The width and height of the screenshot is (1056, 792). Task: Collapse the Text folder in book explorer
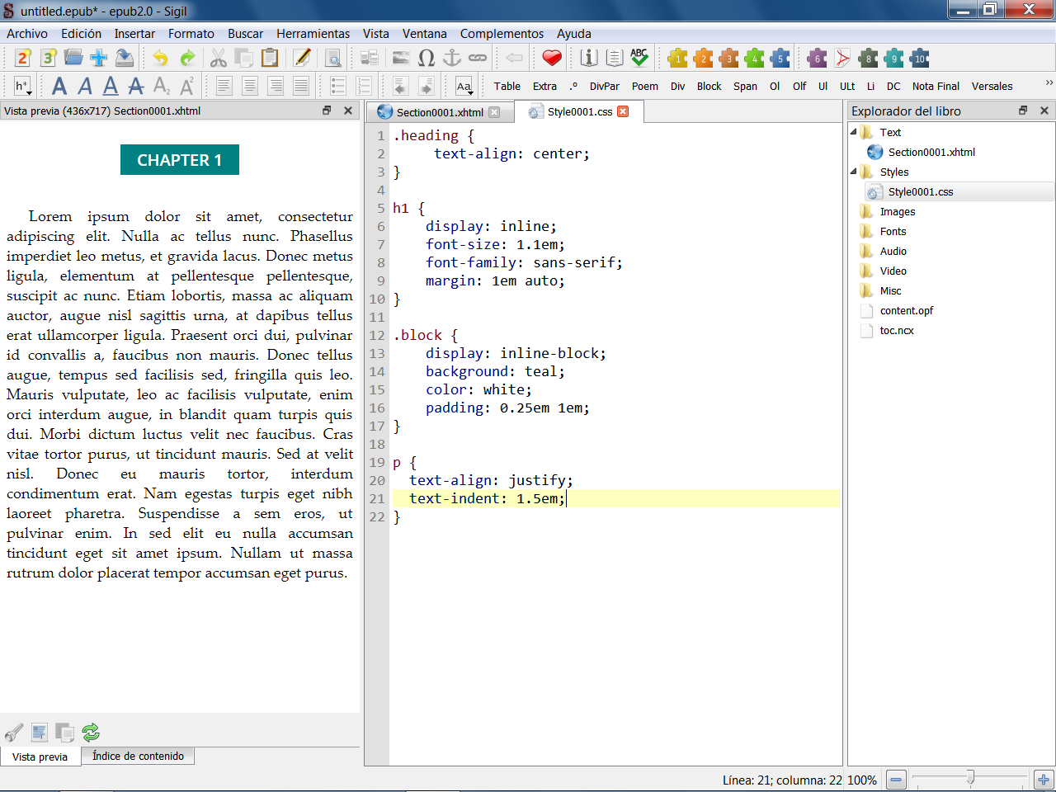[854, 132]
